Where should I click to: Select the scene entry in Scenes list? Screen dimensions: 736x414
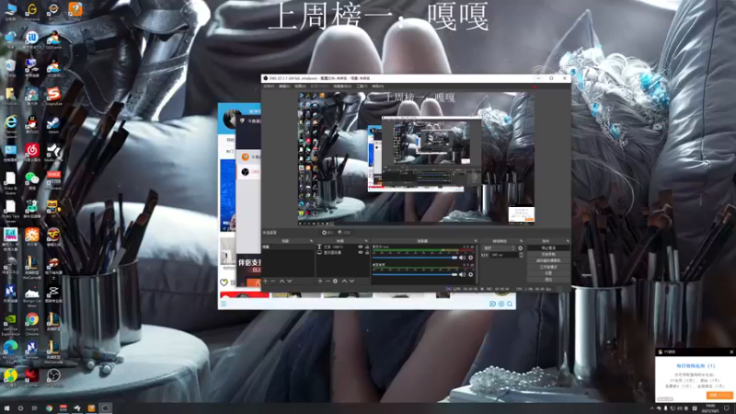[x=288, y=247]
